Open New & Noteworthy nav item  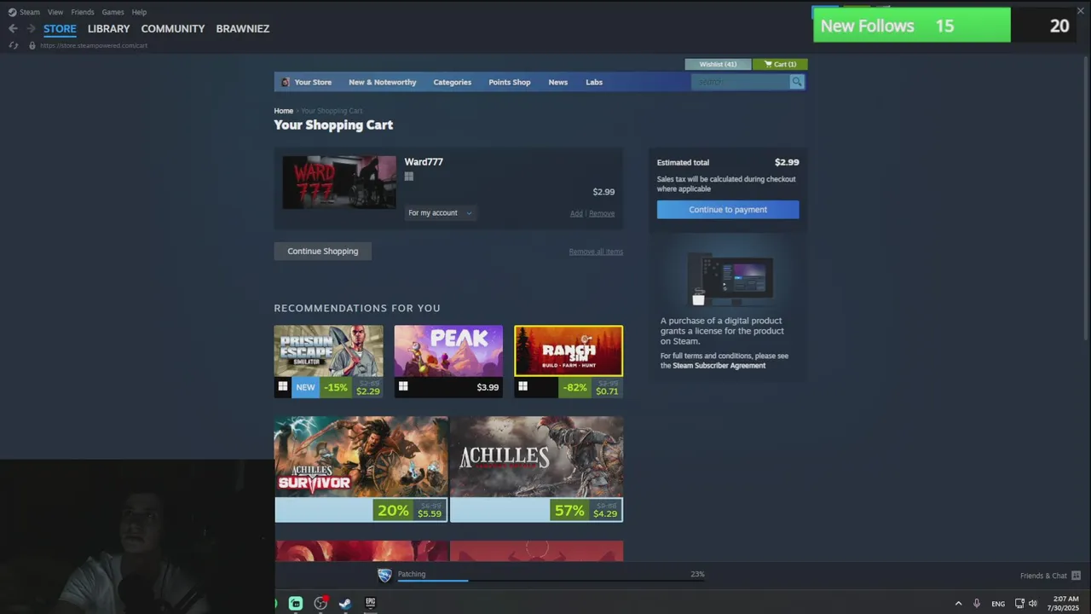(x=383, y=82)
